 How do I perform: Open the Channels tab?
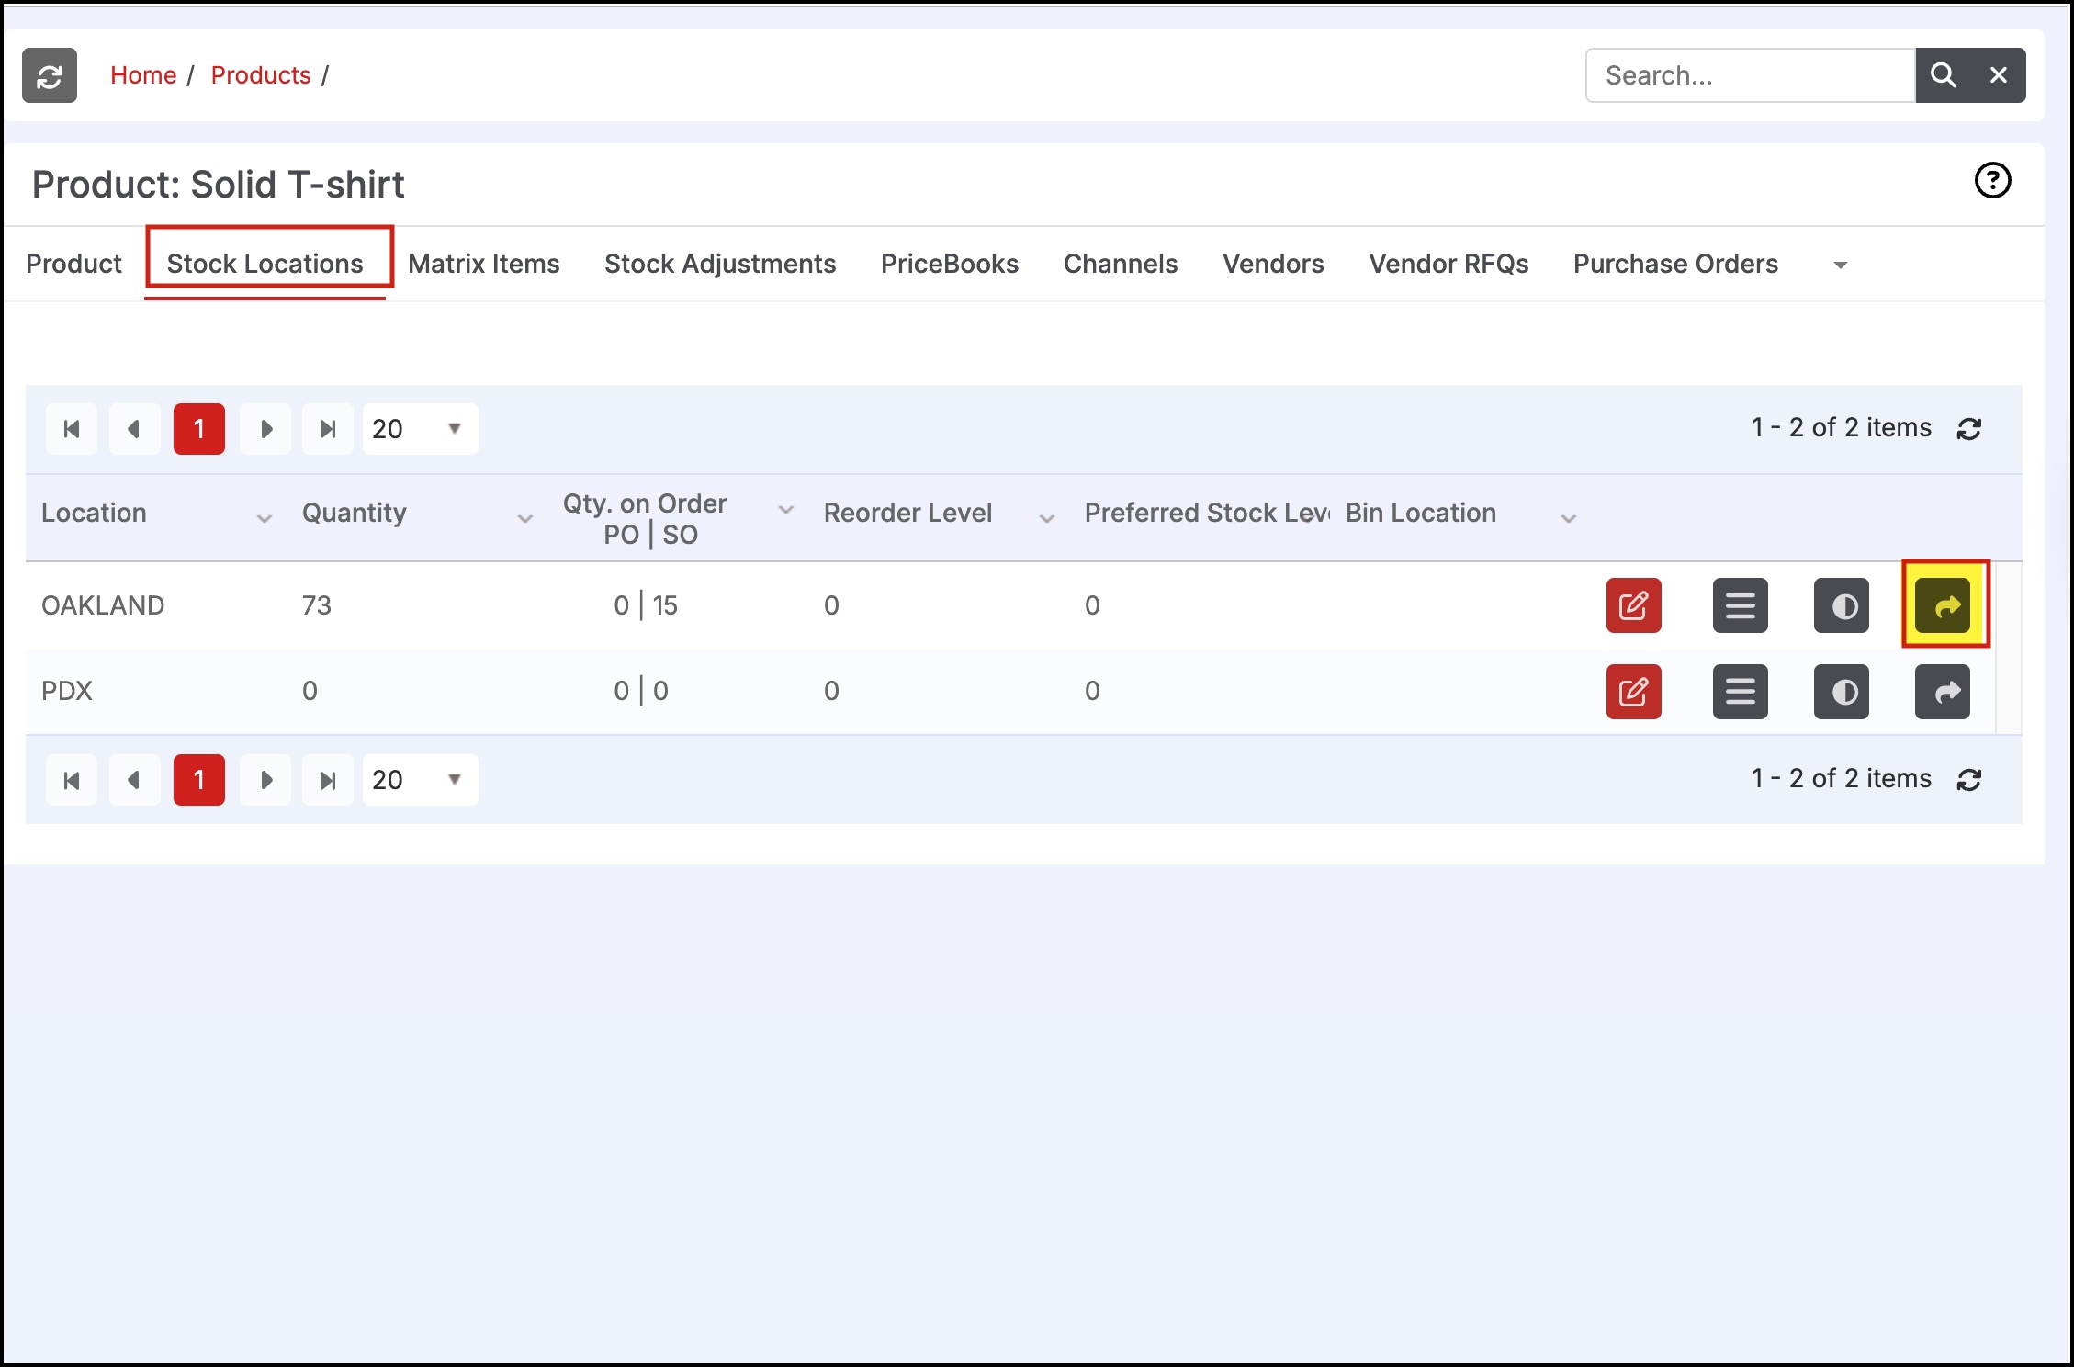pyautogui.click(x=1121, y=264)
